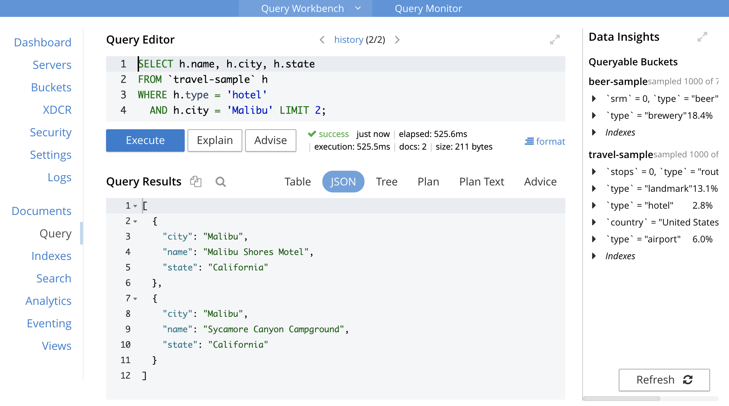Click the format query icon
This screenshot has height=406, width=729.
(529, 141)
